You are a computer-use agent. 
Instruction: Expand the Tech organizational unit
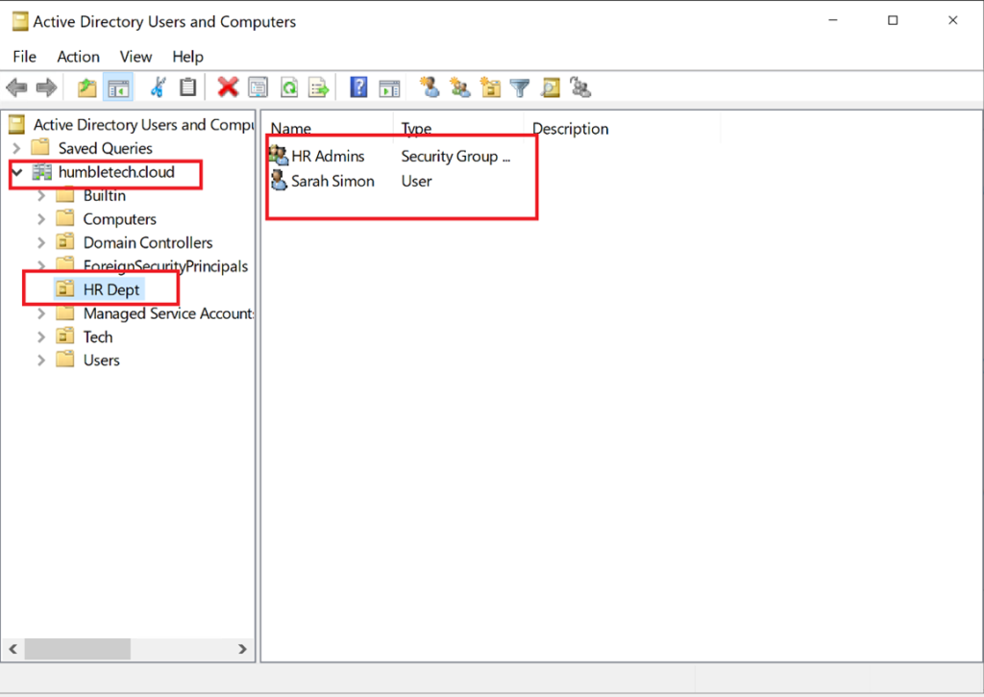[41, 337]
